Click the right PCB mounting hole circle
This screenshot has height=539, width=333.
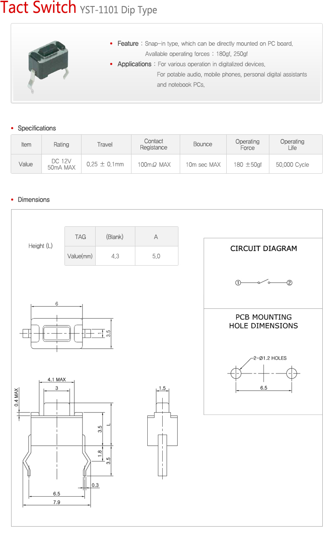pos(292,373)
